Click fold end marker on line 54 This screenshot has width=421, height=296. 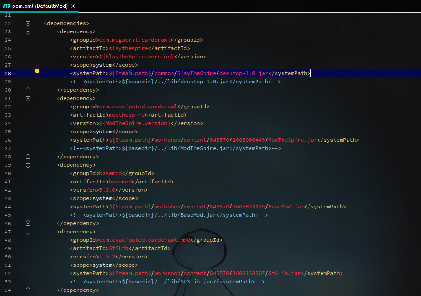point(28,290)
